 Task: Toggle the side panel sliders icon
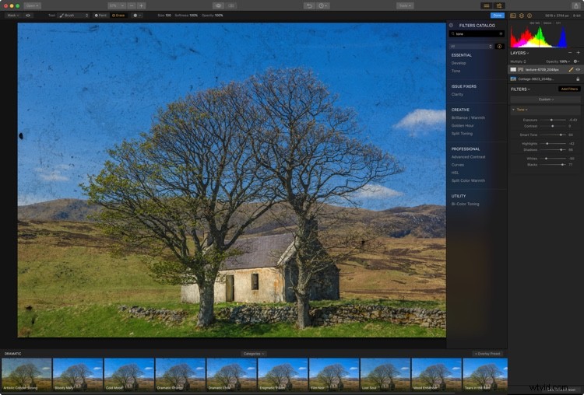click(499, 5)
